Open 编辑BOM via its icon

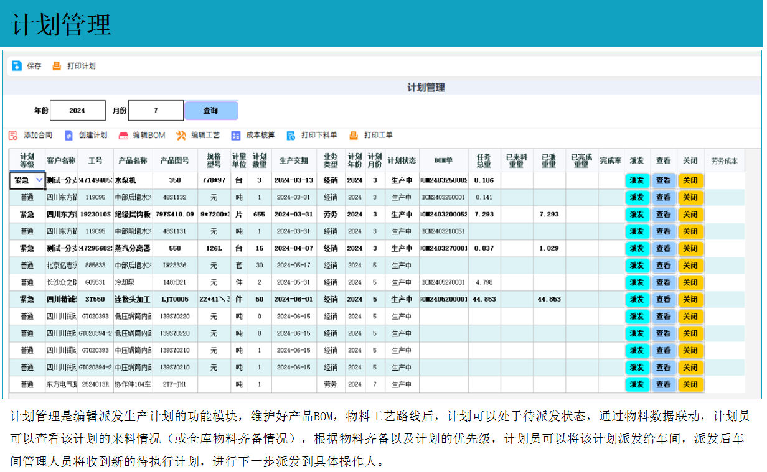pos(123,136)
